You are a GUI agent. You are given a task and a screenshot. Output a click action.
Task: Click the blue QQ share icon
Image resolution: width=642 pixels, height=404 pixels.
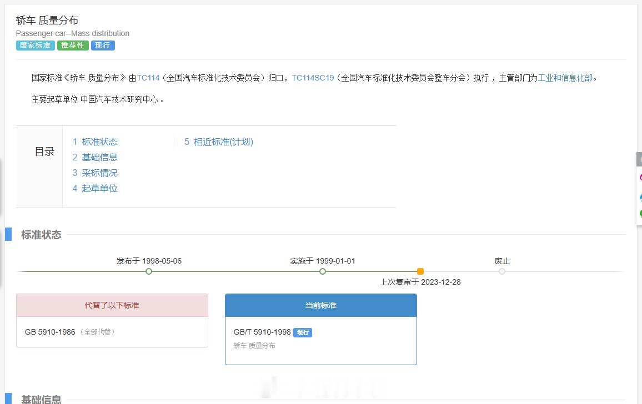640,197
